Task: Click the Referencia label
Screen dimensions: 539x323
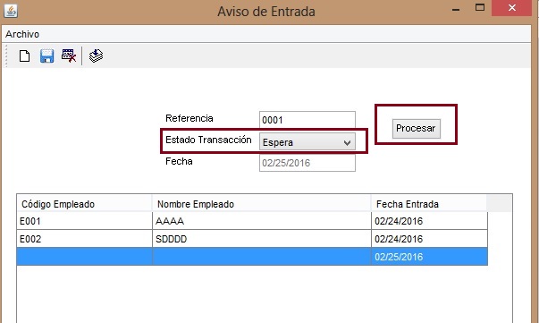Action: click(x=189, y=118)
